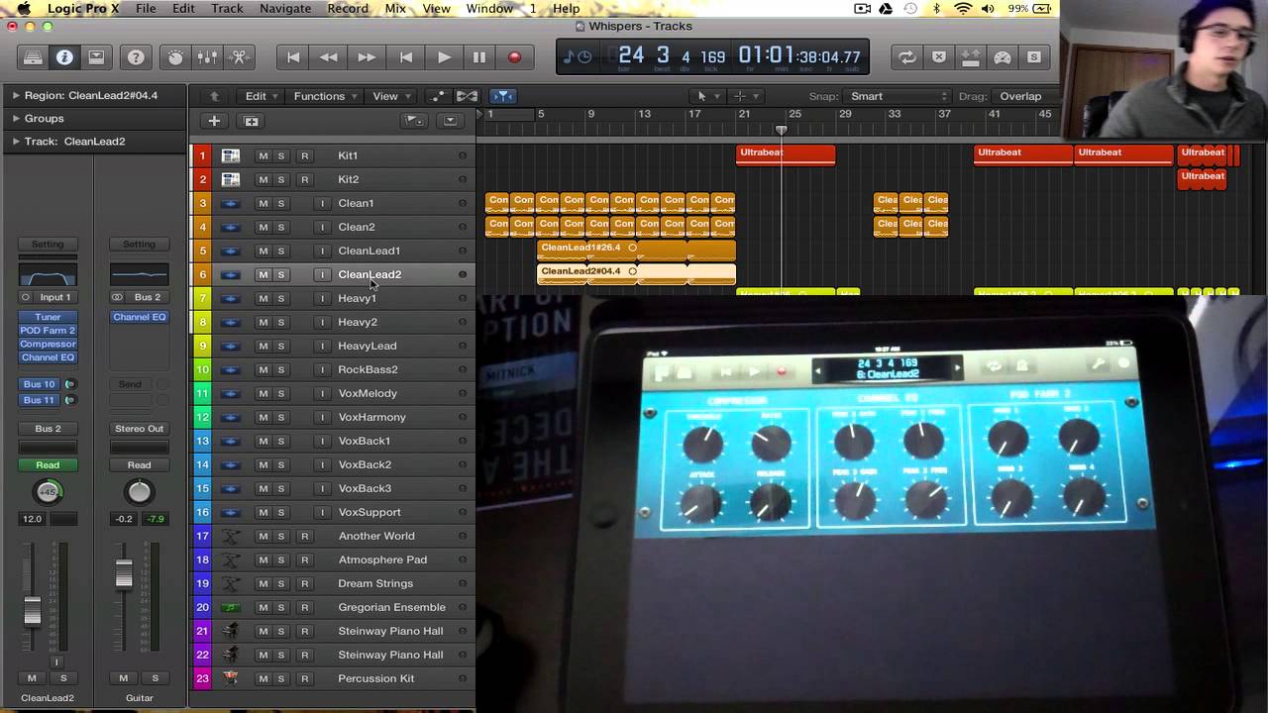The image size is (1268, 713).
Task: Open the tracks area Functions menu
Action: coord(325,96)
